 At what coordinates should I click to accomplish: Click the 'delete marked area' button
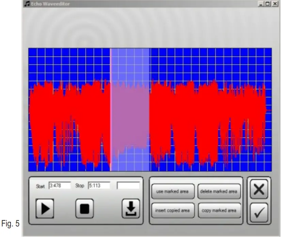click(219, 191)
